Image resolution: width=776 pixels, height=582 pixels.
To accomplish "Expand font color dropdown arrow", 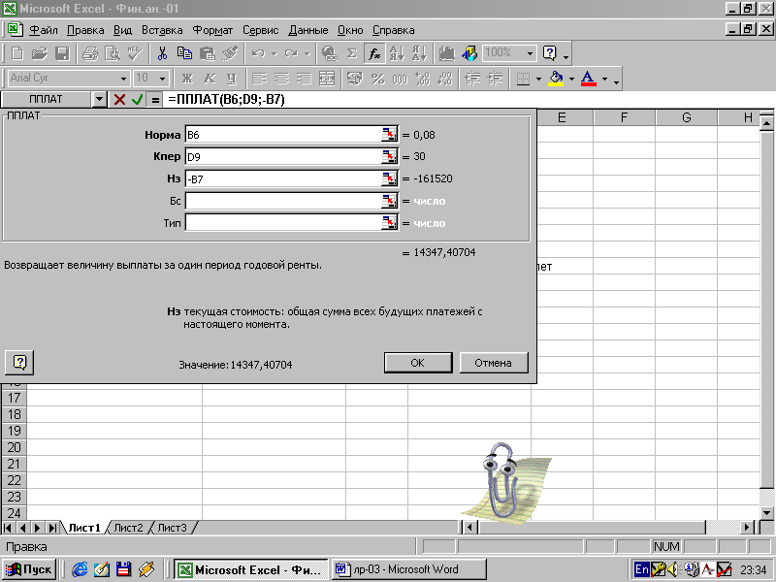I will pos(604,79).
